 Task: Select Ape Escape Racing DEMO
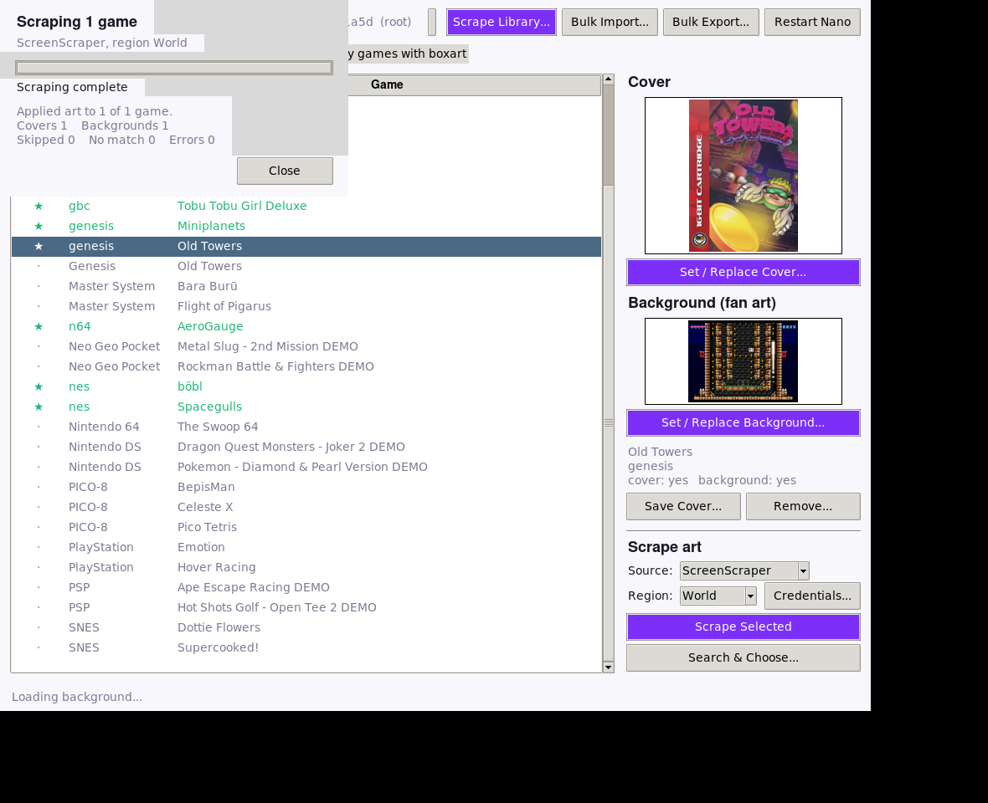(306, 588)
